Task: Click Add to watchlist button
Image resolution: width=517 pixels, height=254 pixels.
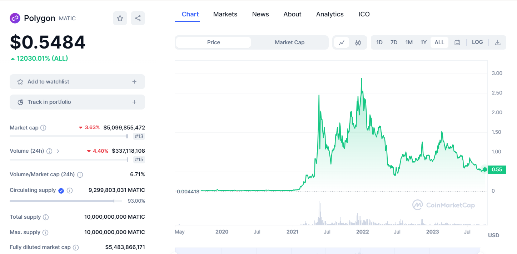Action: [77, 82]
